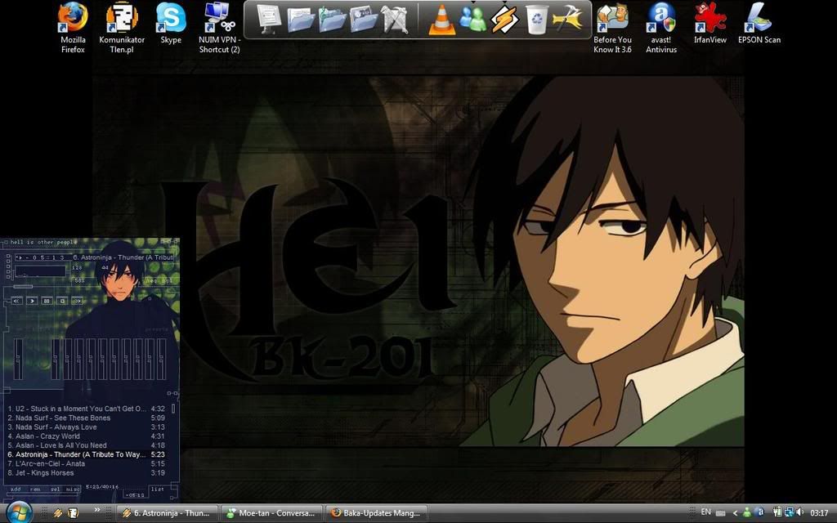Open the second folder icon in the dock
The width and height of the screenshot is (837, 523).
pyautogui.click(x=332, y=20)
